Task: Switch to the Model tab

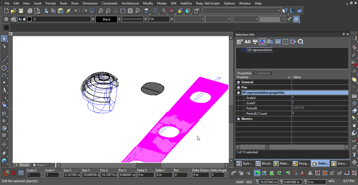Action: click(22, 165)
